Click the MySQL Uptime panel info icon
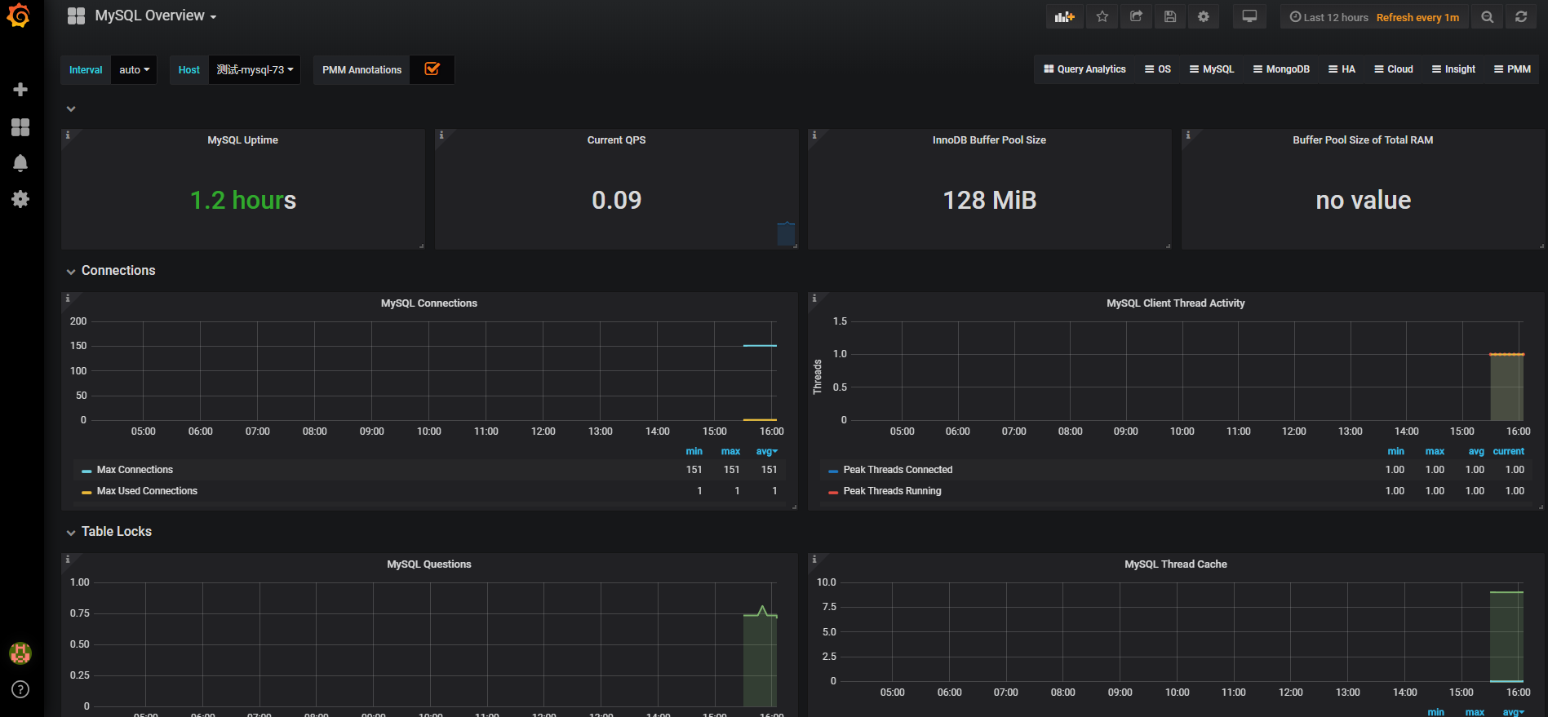 68,135
